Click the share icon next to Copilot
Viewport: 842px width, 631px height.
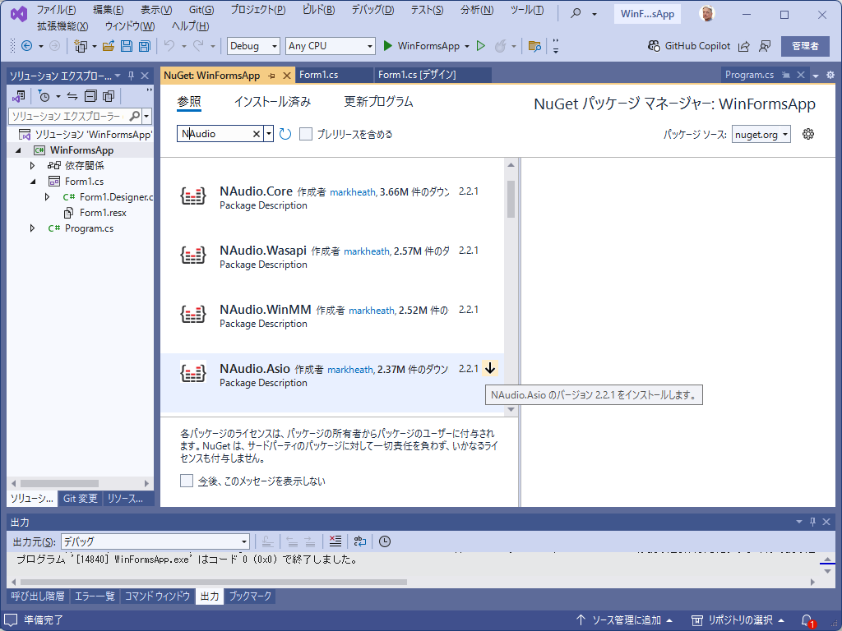coord(743,46)
